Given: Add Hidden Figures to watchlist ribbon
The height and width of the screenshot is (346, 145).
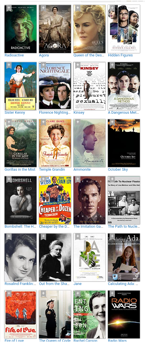Looking at the screenshot, I should [x=112, y=8].
